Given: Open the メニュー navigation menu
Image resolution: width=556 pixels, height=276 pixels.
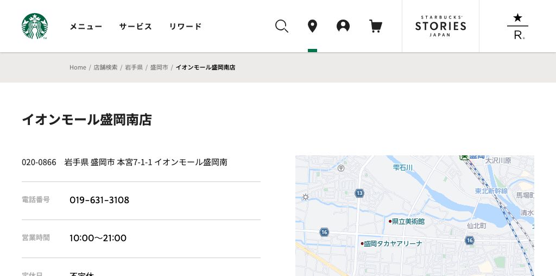Looking at the screenshot, I should tap(86, 27).
